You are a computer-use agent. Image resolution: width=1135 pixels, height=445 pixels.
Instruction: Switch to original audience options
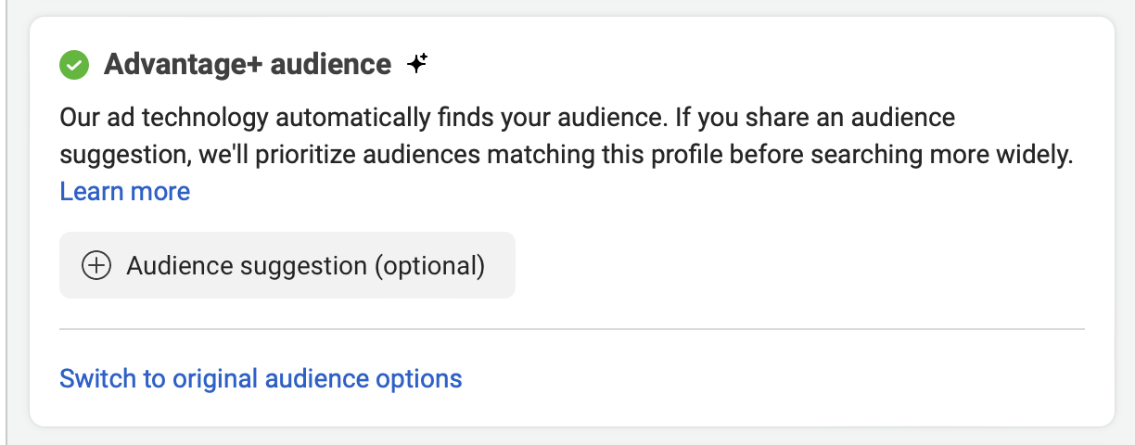(x=261, y=379)
